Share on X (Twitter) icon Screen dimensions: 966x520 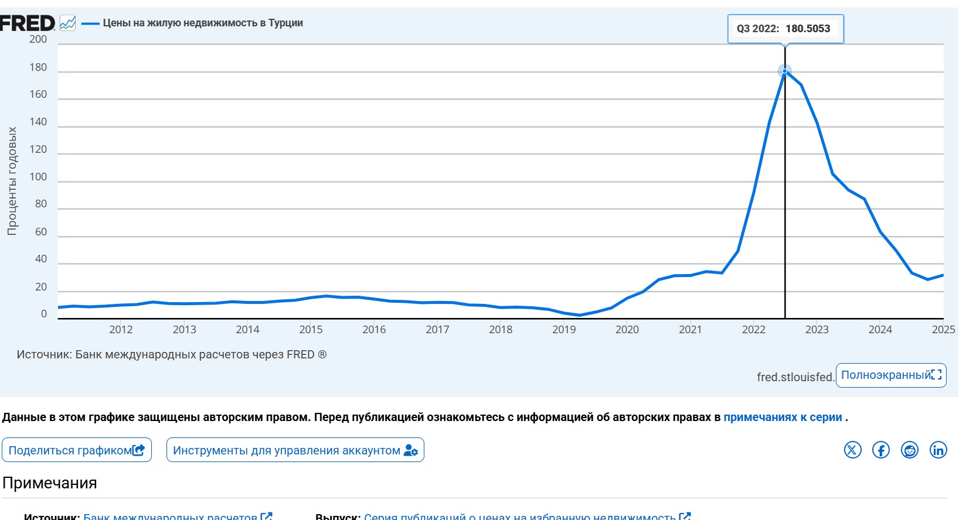pyautogui.click(x=852, y=450)
